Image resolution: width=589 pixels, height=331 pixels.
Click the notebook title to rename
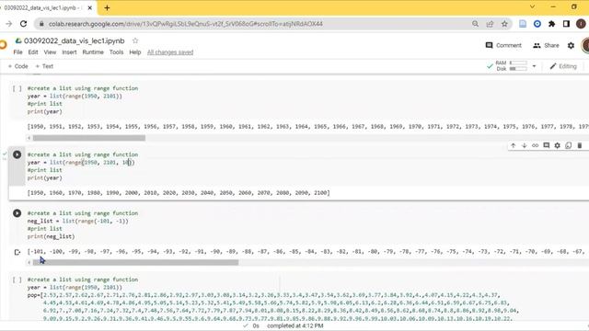pos(74,40)
